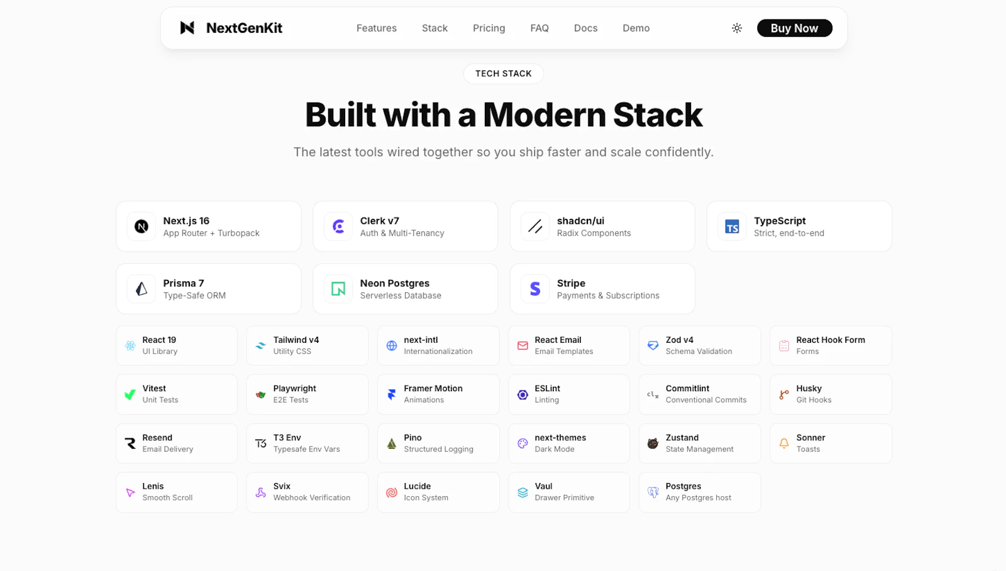Click the 'Built with a Modern Stack' heading
Screen dimensions: 1006x571
pos(504,115)
